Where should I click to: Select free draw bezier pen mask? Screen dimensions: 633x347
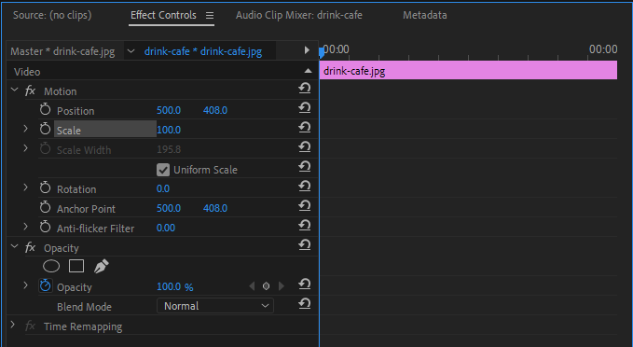click(101, 266)
